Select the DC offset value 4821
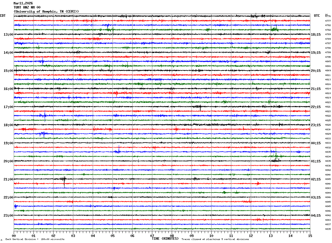332x243 pixels. (x=328, y=107)
